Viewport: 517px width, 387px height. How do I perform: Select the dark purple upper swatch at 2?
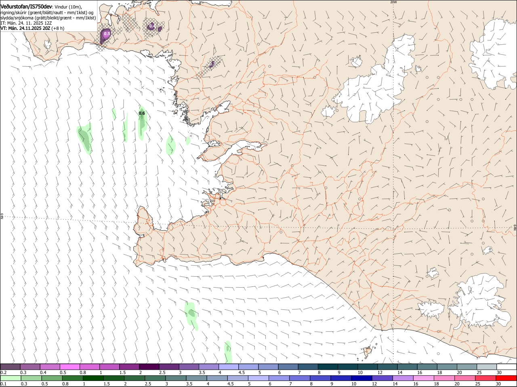[x=149, y=367]
